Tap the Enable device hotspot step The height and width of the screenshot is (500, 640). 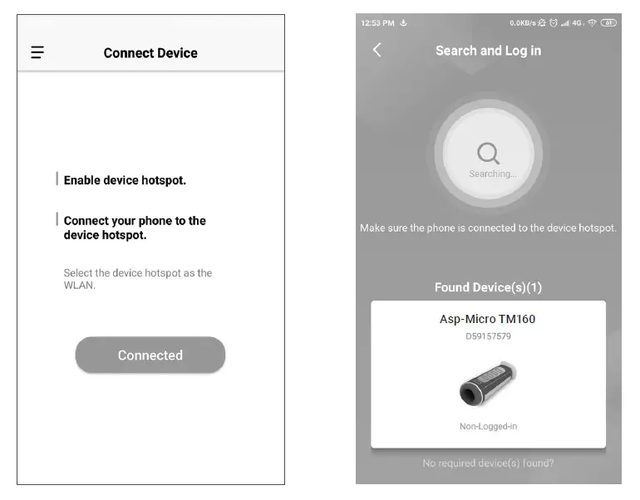(125, 180)
